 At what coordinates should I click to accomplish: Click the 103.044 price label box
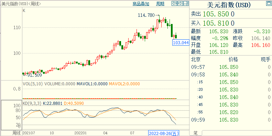click(x=181, y=42)
